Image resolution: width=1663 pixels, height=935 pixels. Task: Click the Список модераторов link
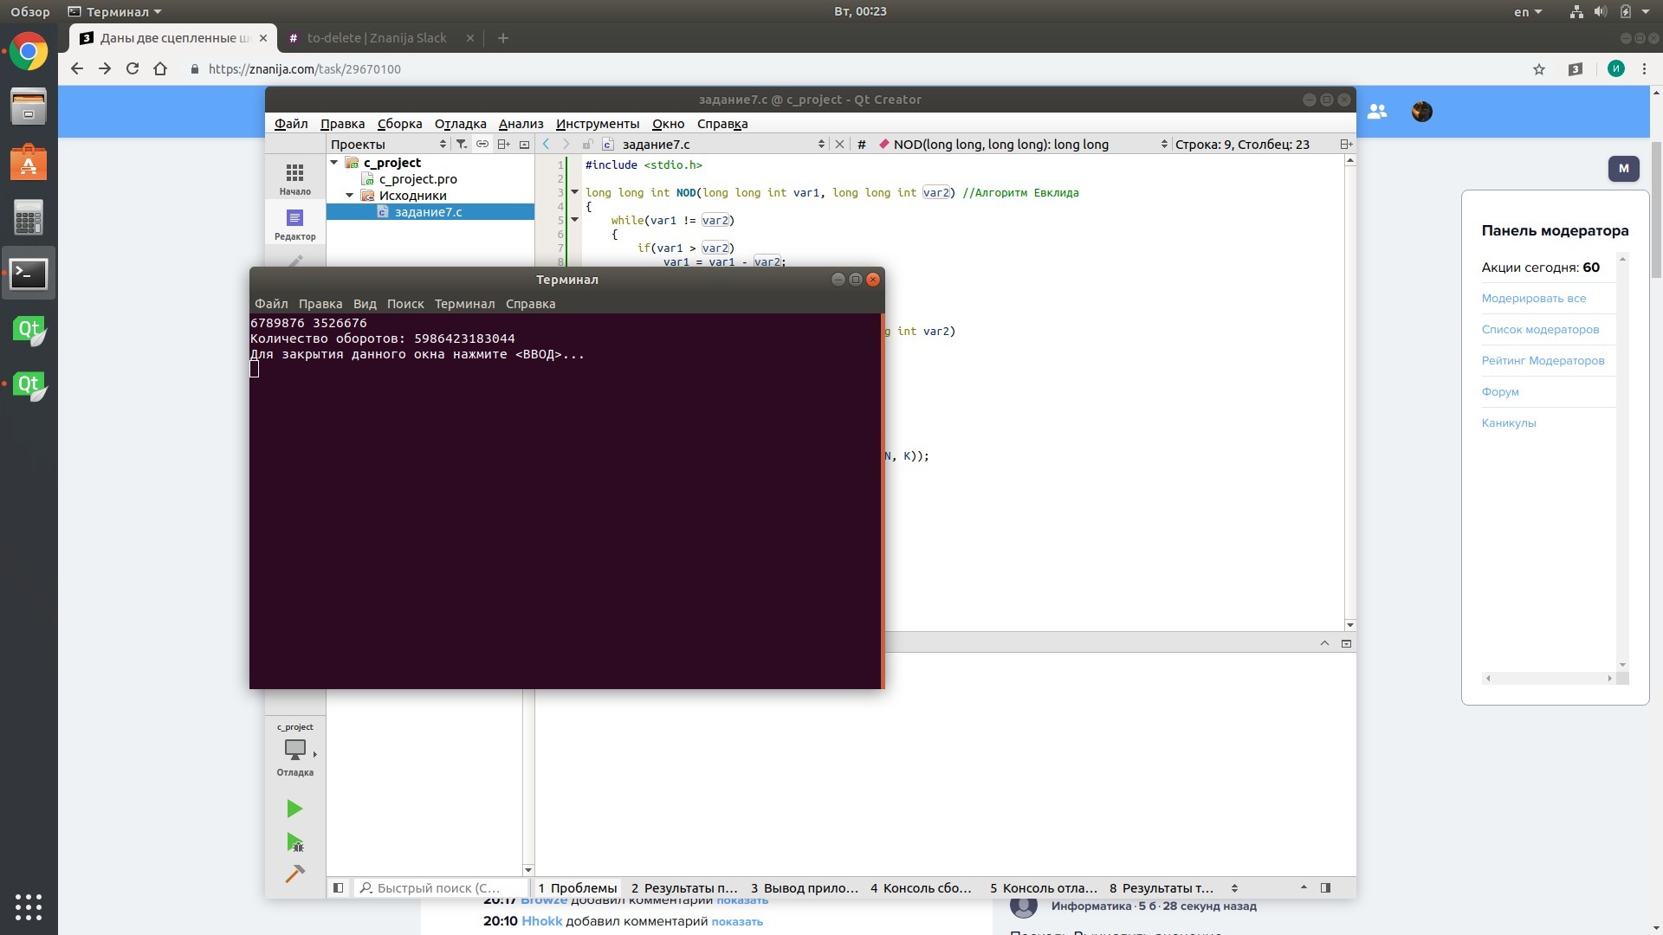pyautogui.click(x=1540, y=330)
